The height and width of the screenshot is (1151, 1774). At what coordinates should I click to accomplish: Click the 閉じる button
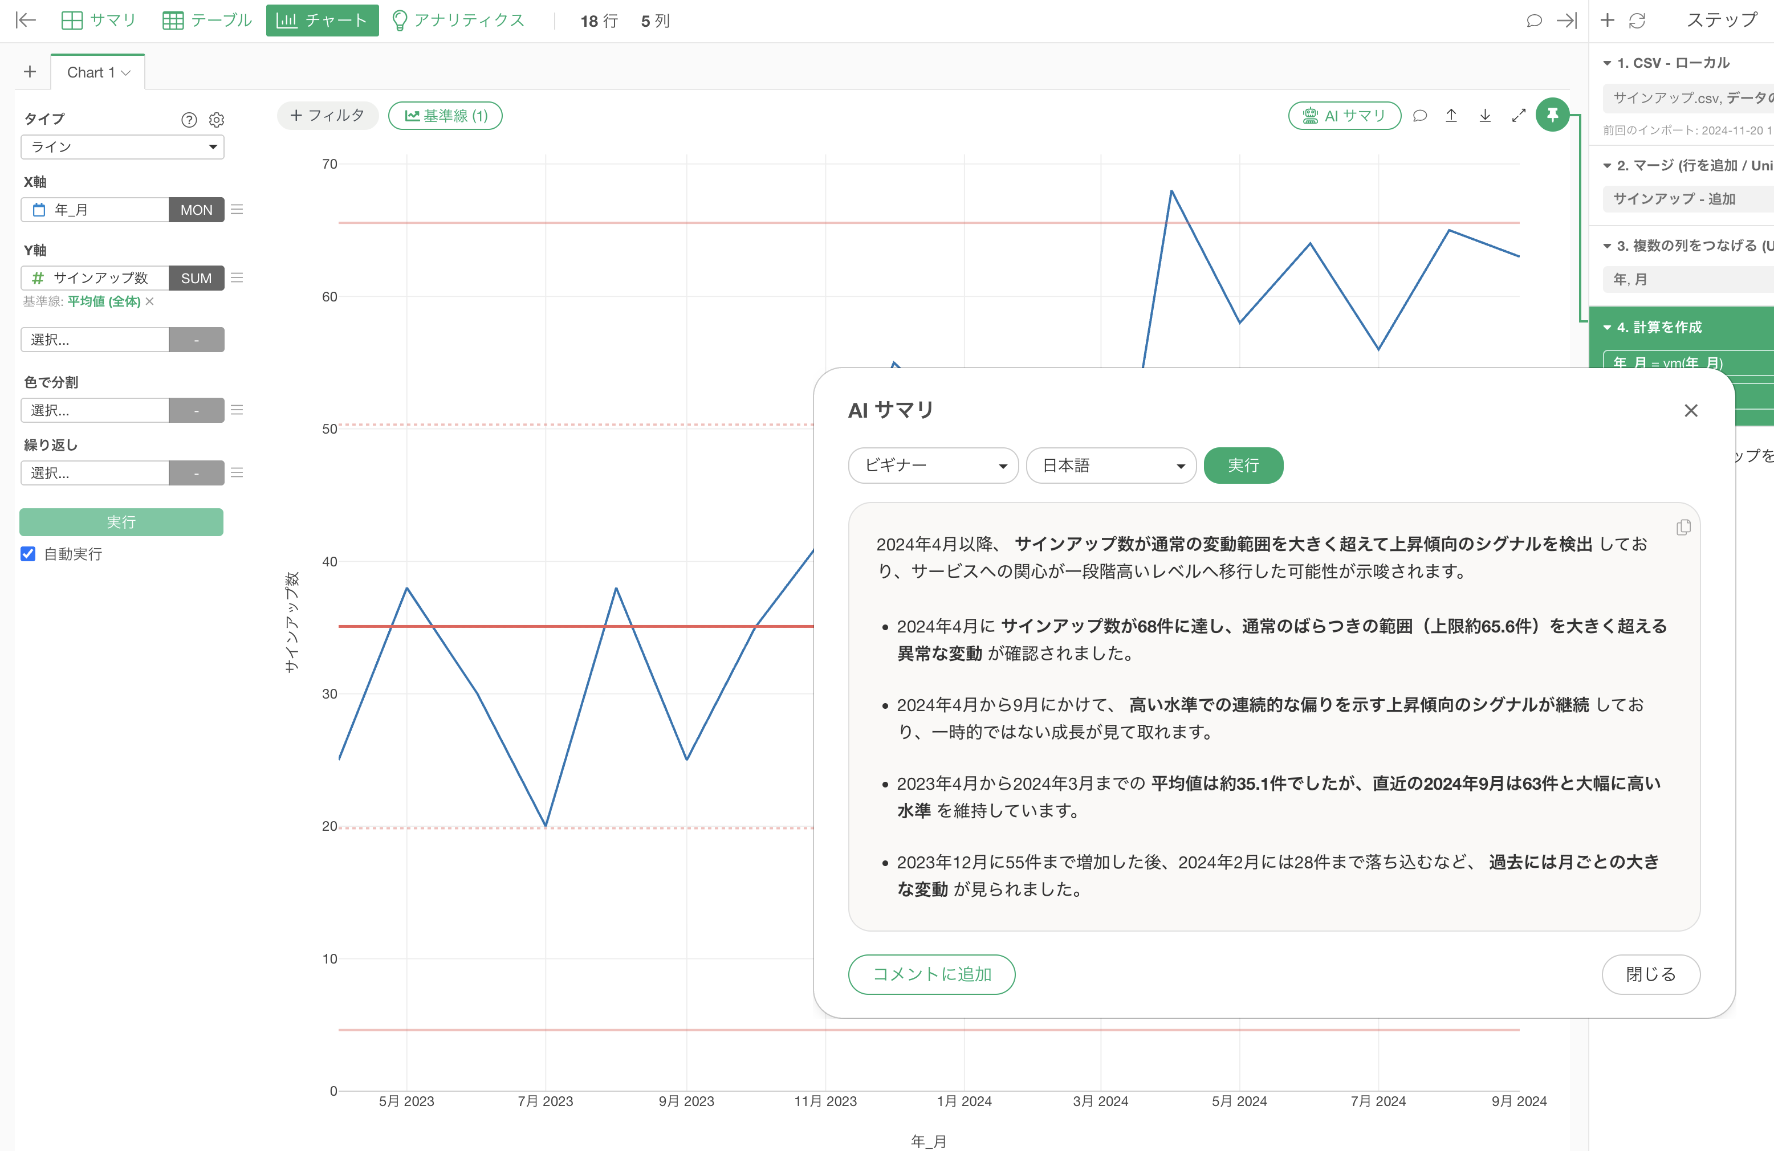click(1651, 974)
